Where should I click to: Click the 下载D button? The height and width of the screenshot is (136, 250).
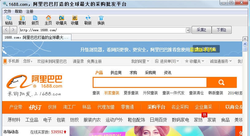pyautogui.click(x=221, y=30)
